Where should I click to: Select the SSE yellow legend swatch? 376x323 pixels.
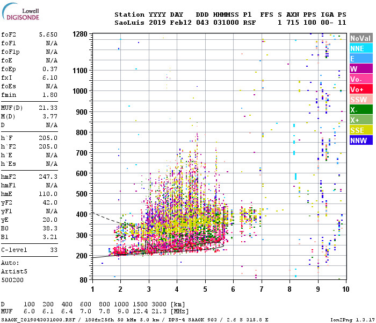(x=361, y=130)
